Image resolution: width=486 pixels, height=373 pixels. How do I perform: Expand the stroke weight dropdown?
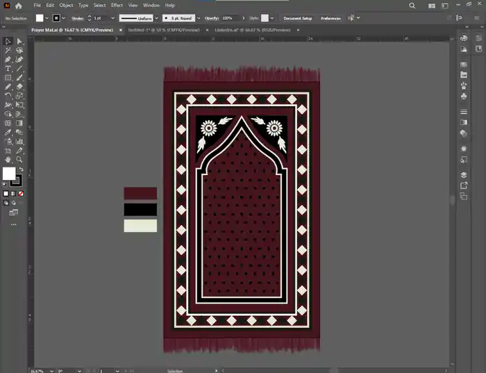click(x=112, y=18)
